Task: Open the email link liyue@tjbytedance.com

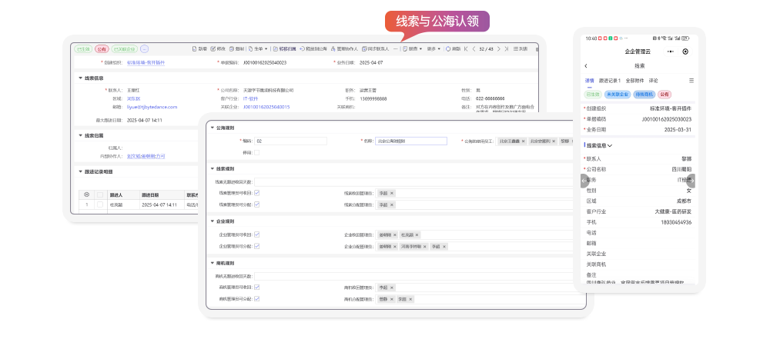Action: [x=152, y=107]
